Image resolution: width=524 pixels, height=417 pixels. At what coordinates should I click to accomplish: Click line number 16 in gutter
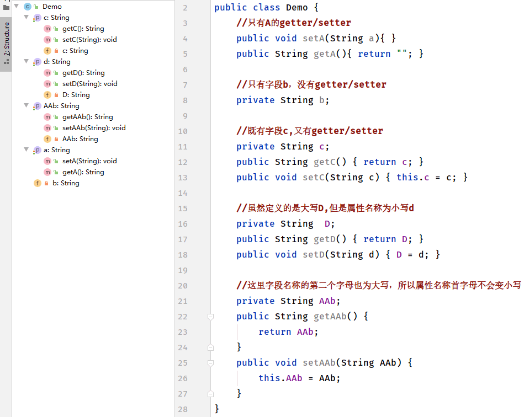[183, 224]
